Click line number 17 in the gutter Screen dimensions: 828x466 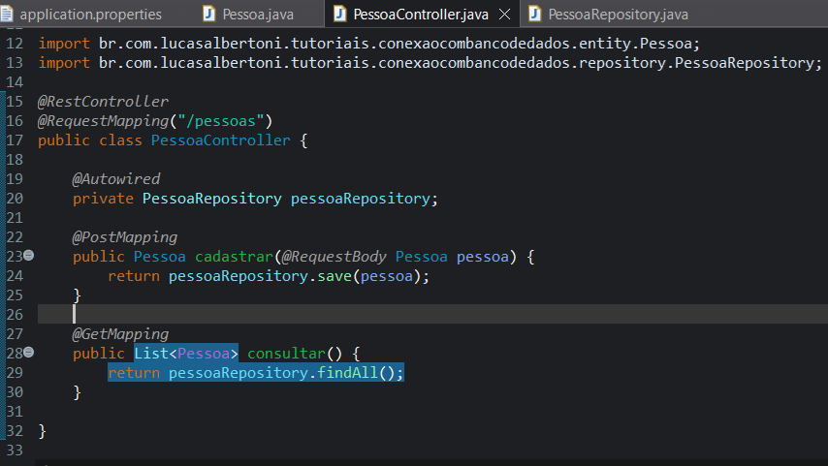(x=14, y=140)
